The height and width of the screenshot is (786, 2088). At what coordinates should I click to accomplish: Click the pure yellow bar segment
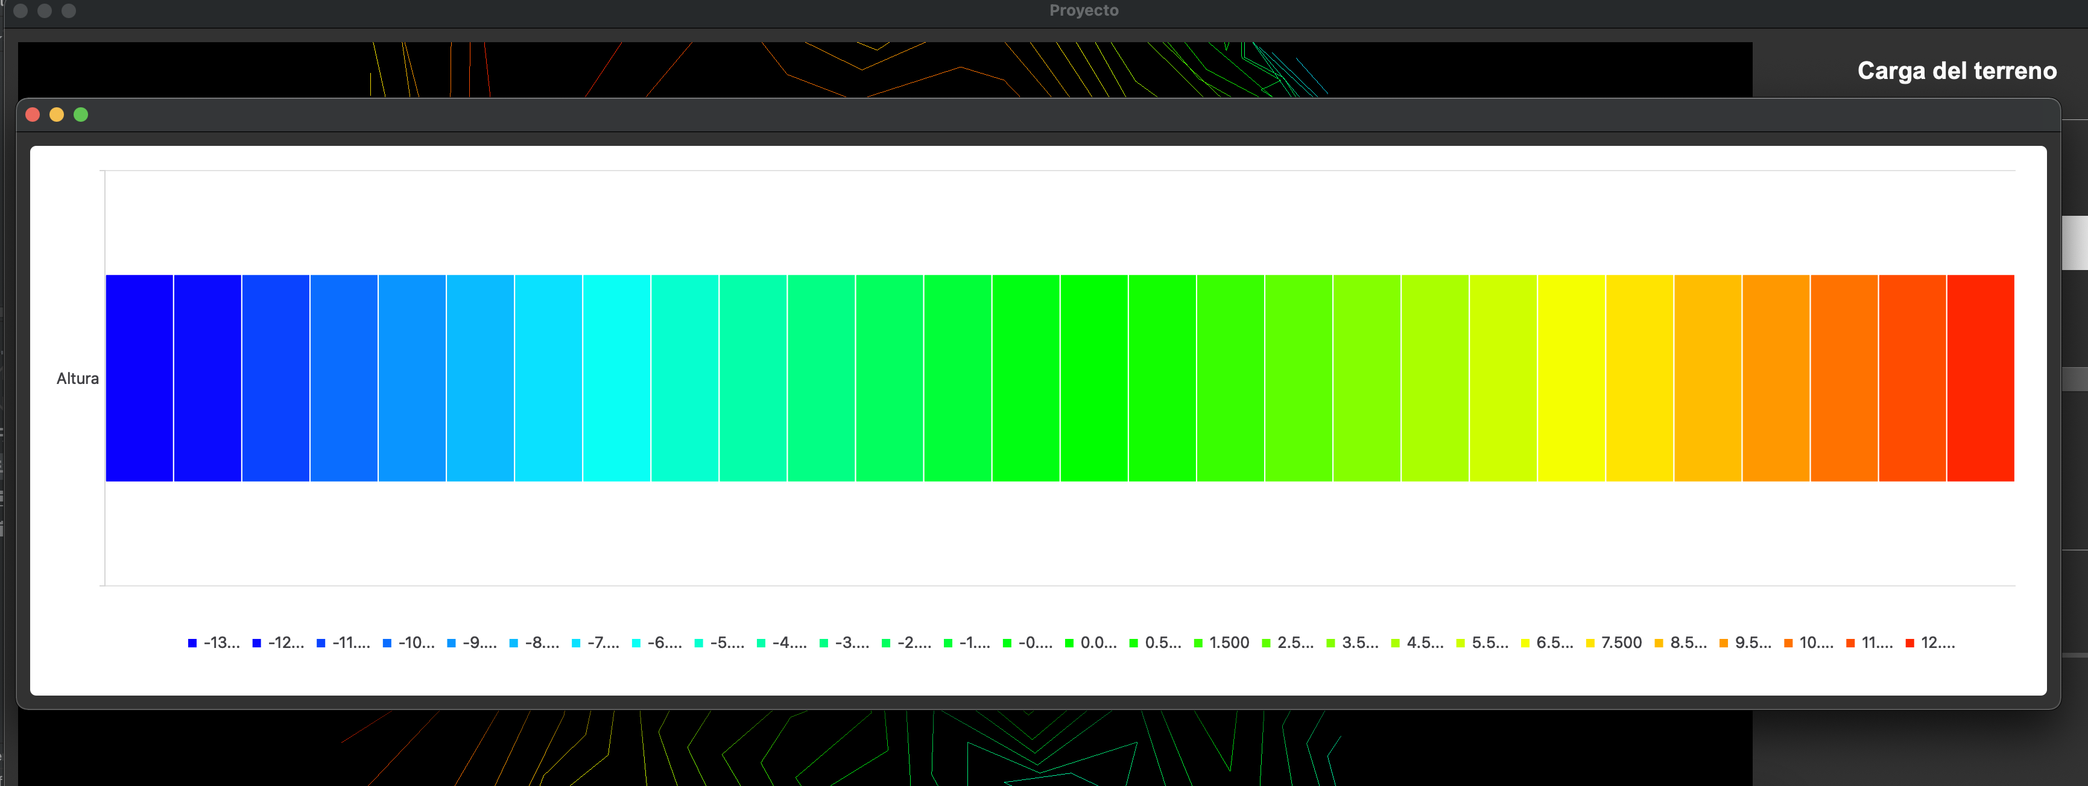tap(1571, 377)
